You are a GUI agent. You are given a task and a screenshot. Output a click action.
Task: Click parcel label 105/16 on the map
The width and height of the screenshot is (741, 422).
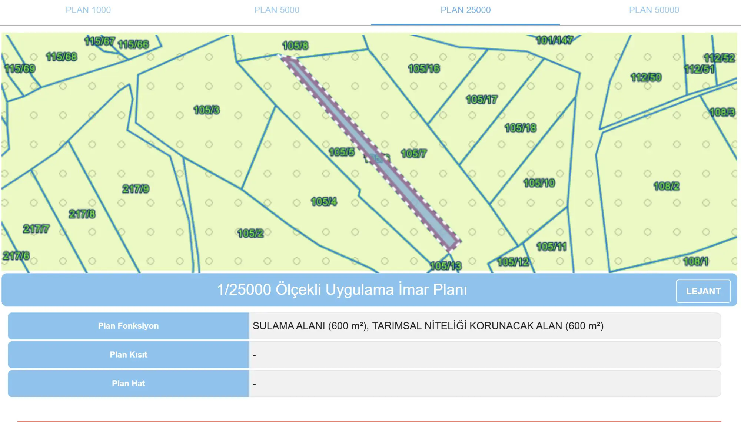(424, 68)
